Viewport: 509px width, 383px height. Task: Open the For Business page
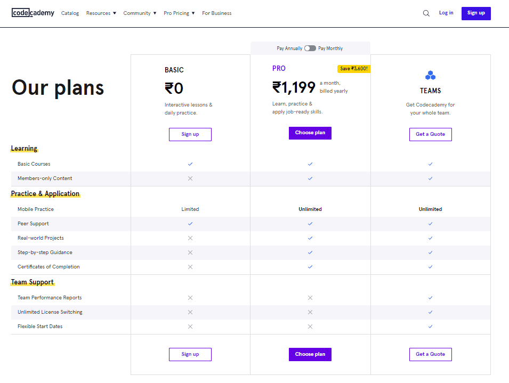[x=216, y=13]
